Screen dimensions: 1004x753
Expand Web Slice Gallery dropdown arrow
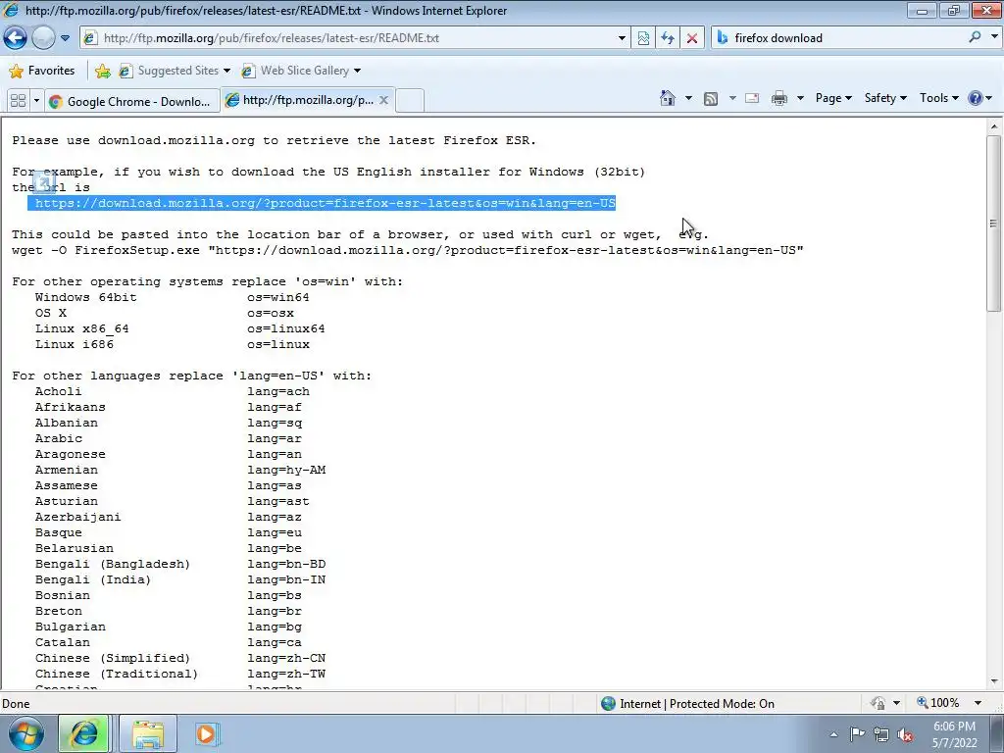357,71
